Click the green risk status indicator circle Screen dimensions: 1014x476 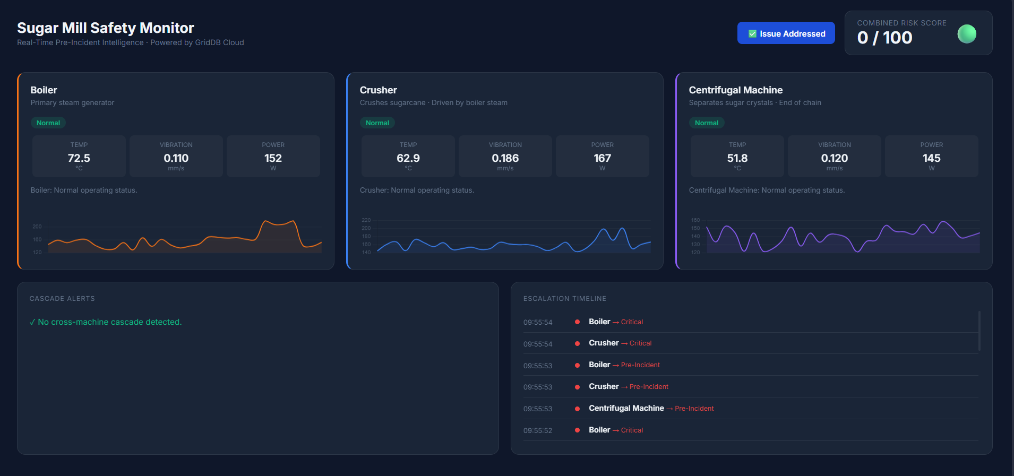966,34
